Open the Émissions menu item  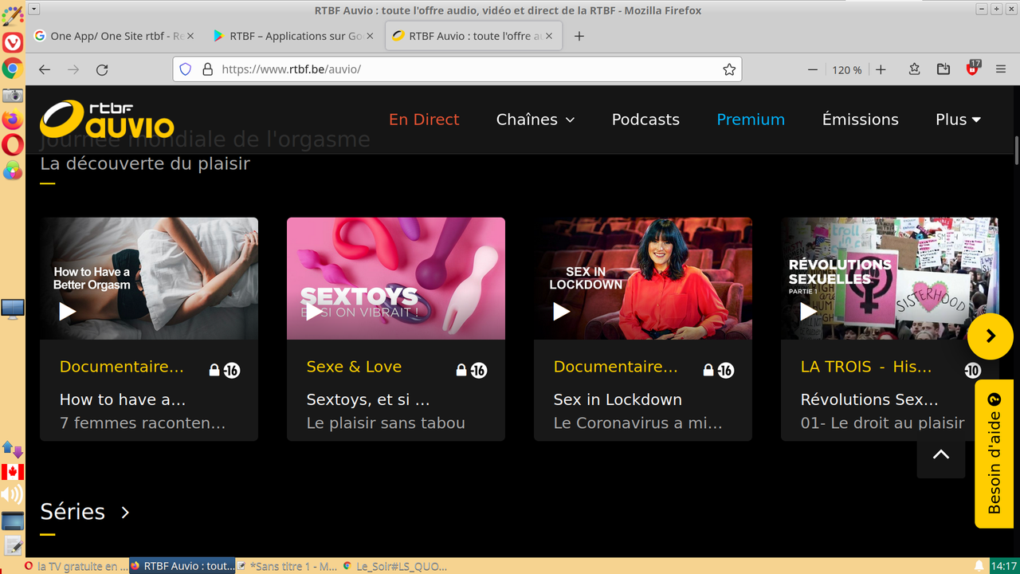pos(861,120)
